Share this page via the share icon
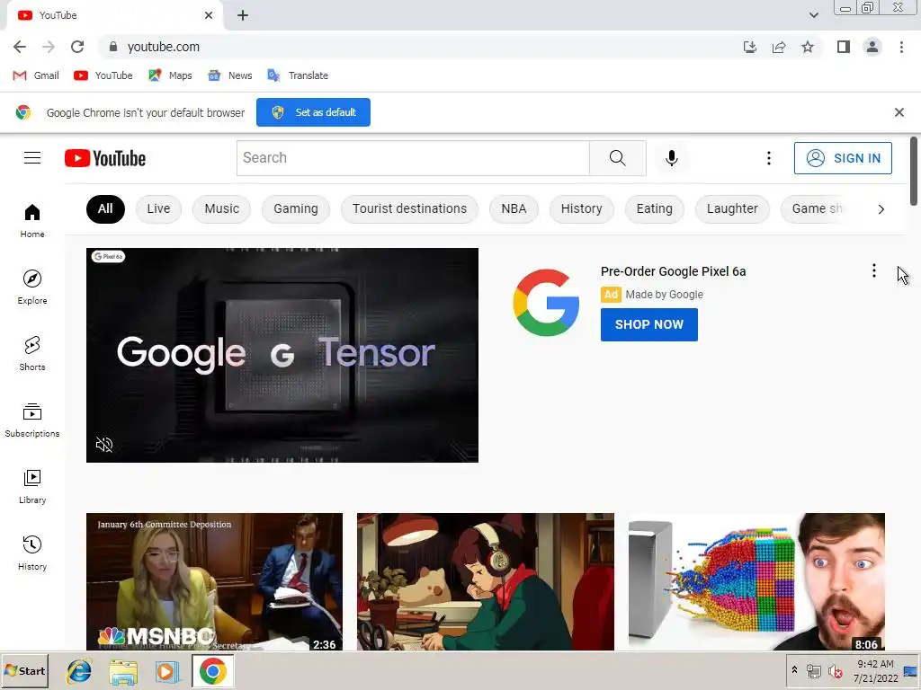921x690 pixels. 779,47
